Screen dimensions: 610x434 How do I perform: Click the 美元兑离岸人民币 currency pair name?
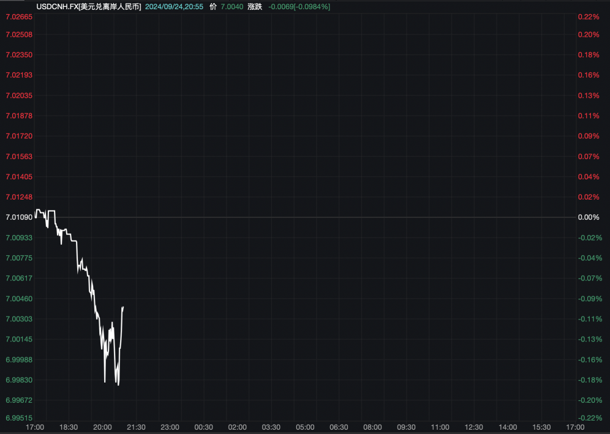[x=110, y=7]
